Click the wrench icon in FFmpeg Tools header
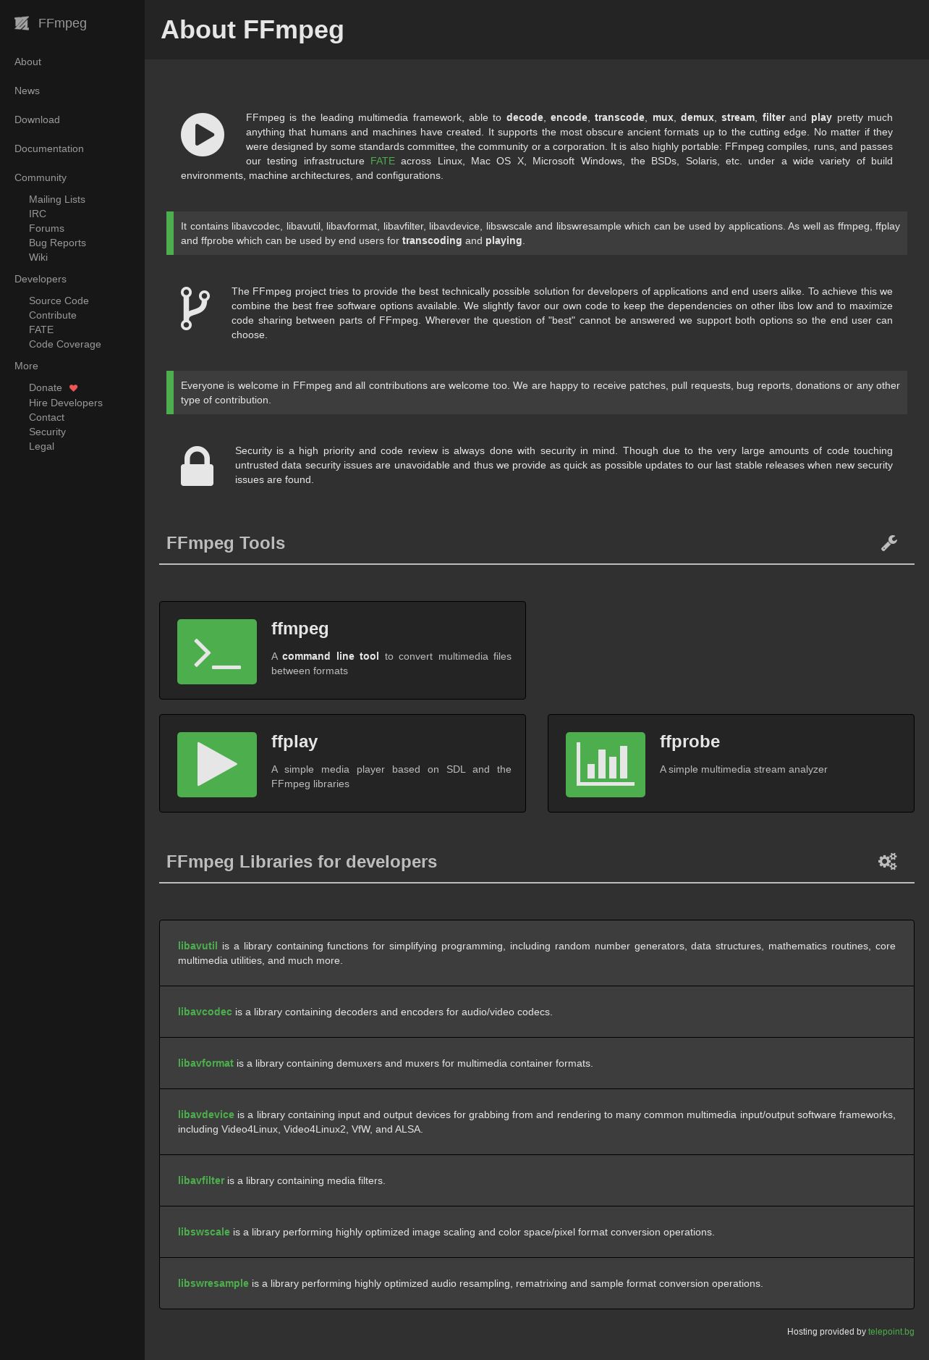Viewport: 929px width, 1360px height. click(x=889, y=543)
